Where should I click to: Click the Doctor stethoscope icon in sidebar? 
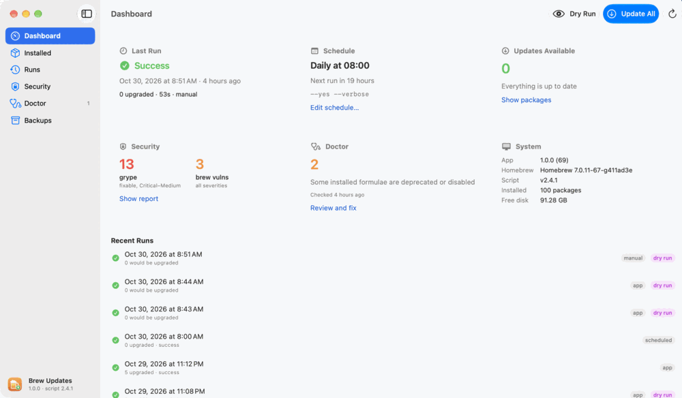[15, 104]
